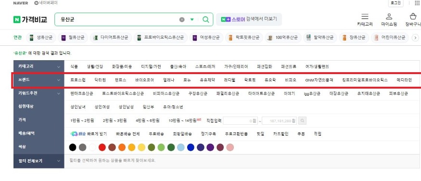Image resolution: width=421 pixels, height=181 pixels.
Task: Click the maximum price input field
Action: [x=280, y=121]
